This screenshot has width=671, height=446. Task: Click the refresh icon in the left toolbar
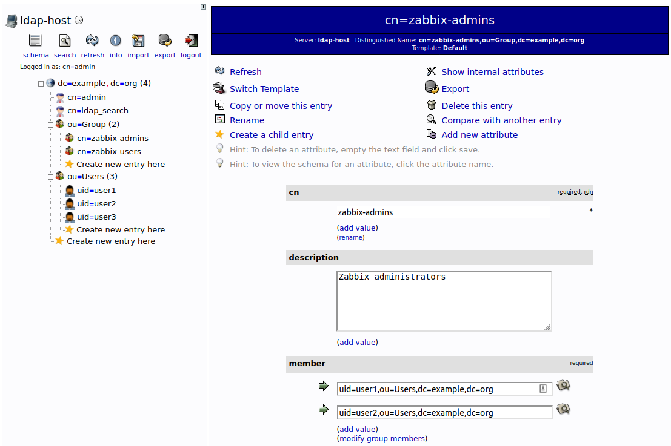coord(92,41)
